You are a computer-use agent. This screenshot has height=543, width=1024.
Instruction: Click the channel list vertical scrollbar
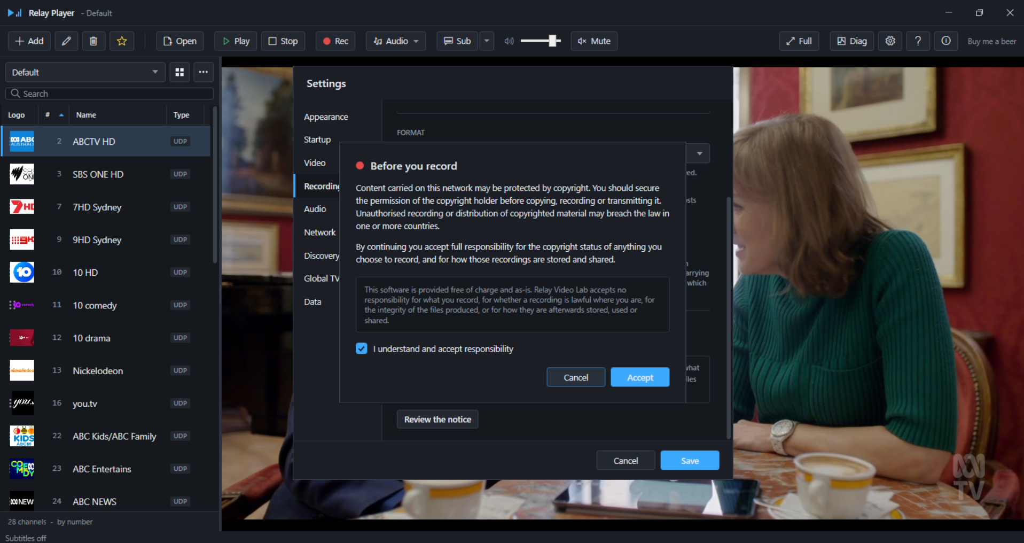tap(215, 184)
